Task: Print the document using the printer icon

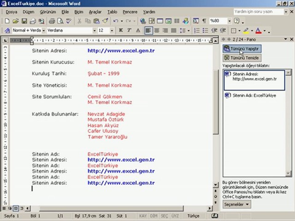Action: (x=52, y=21)
